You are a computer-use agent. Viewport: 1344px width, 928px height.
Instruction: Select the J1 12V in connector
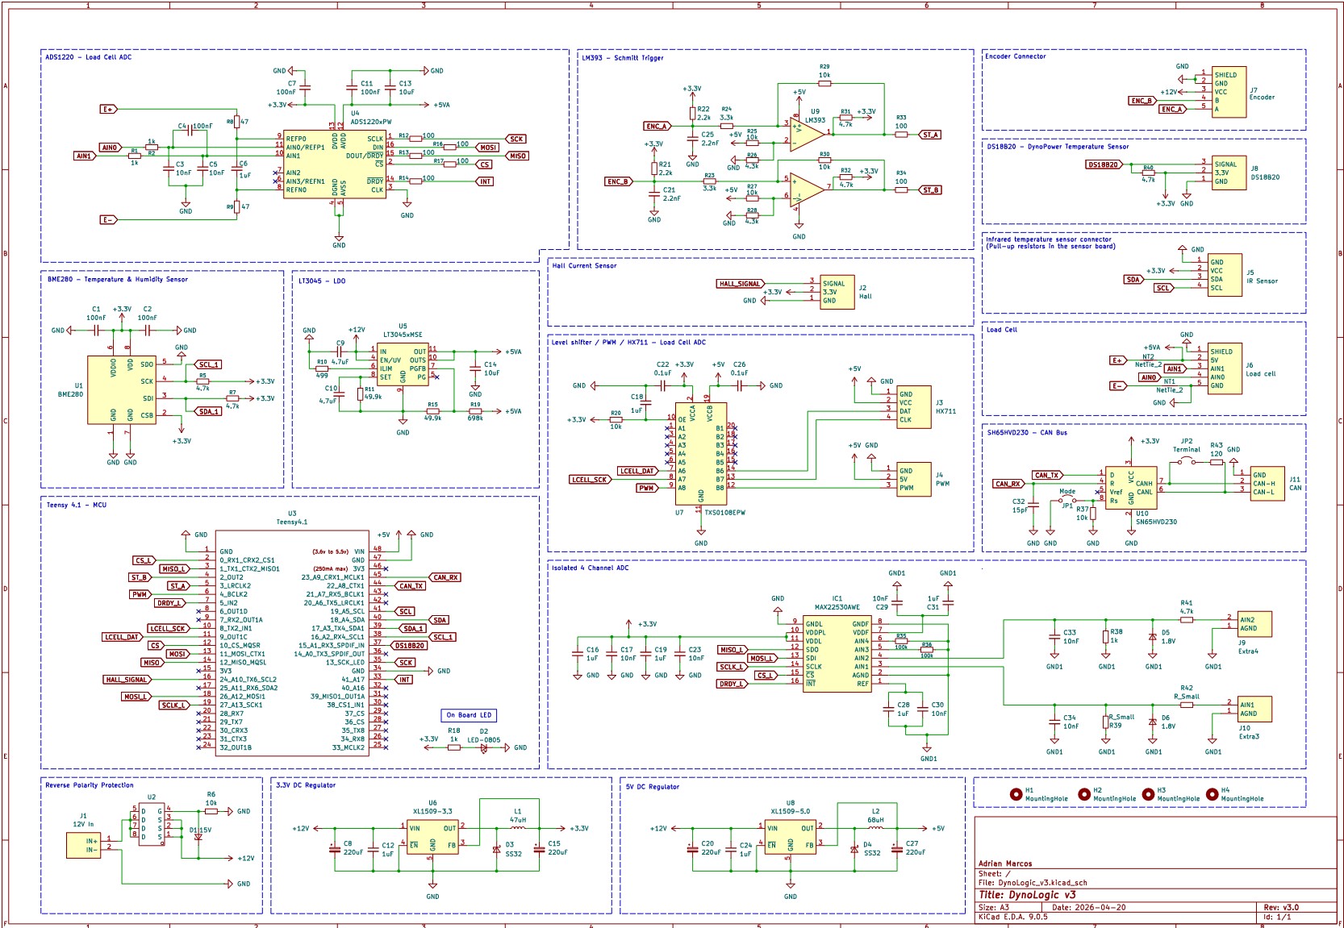83,845
